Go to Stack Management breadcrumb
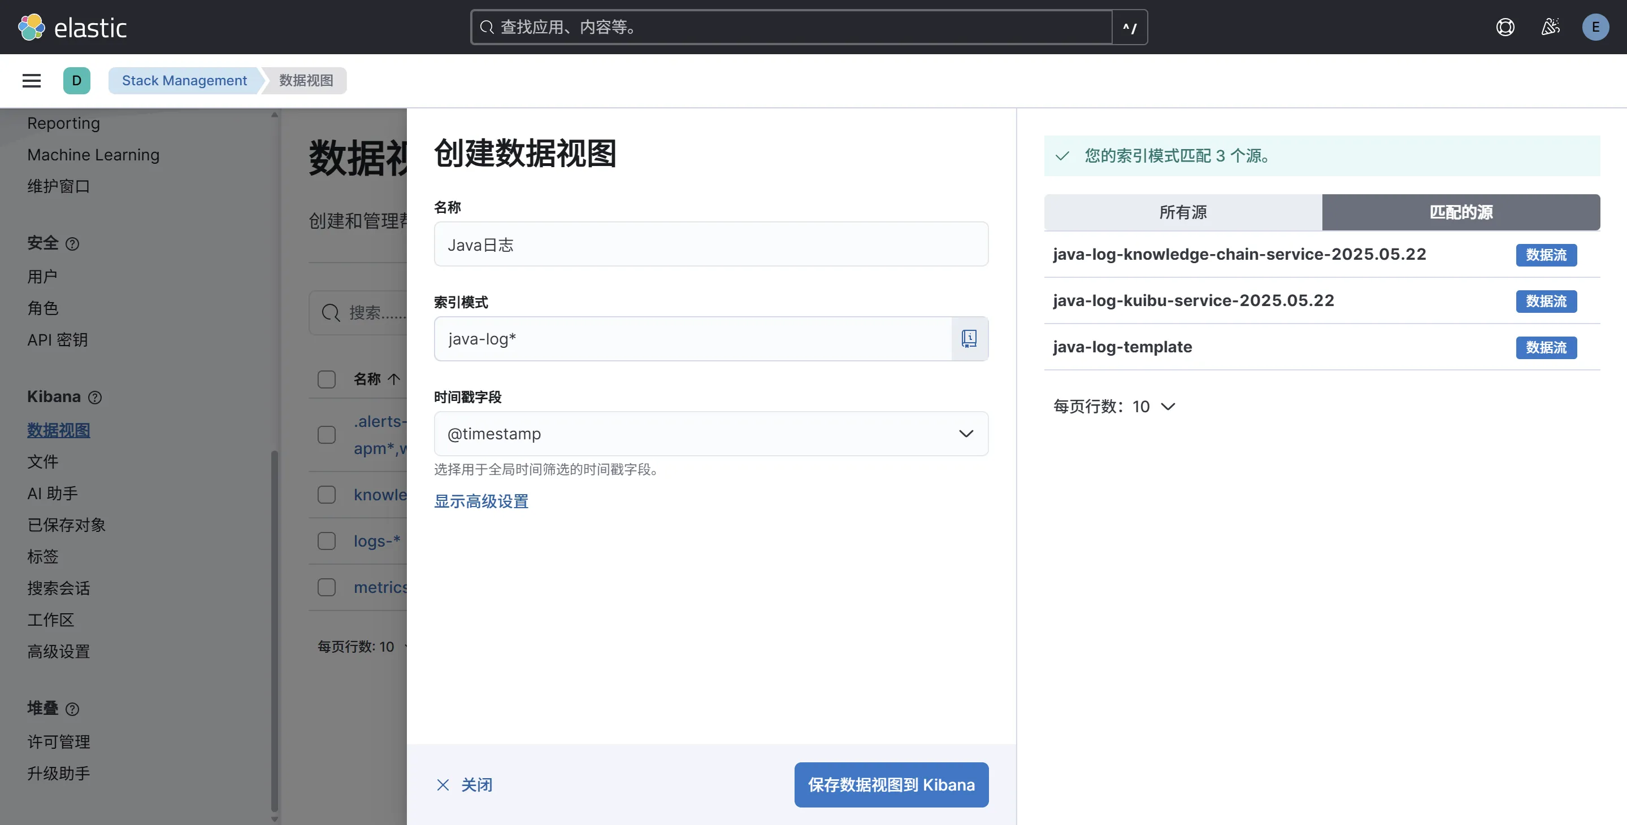1627x825 pixels. click(184, 81)
